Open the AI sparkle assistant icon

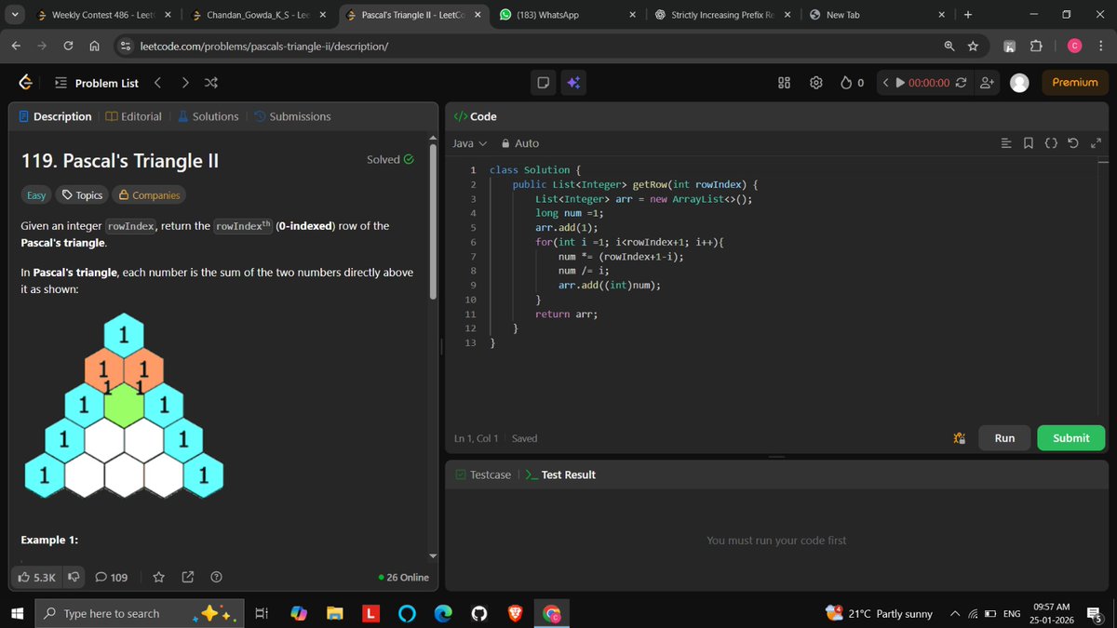[572, 83]
